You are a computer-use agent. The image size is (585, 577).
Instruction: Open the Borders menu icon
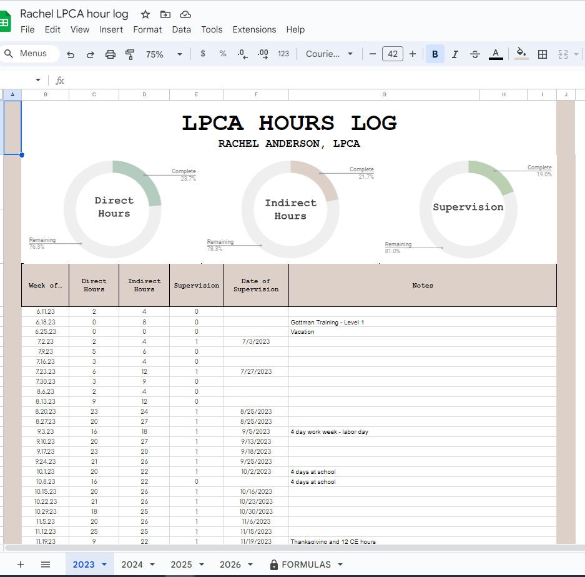tap(543, 54)
